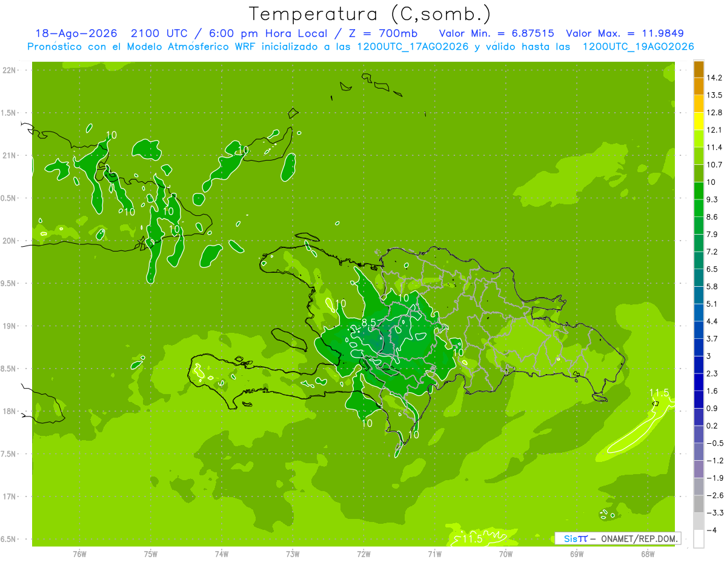Click the "71W" longitude axis label
Image resolution: width=727 pixels, height=562 pixels.
(434, 554)
